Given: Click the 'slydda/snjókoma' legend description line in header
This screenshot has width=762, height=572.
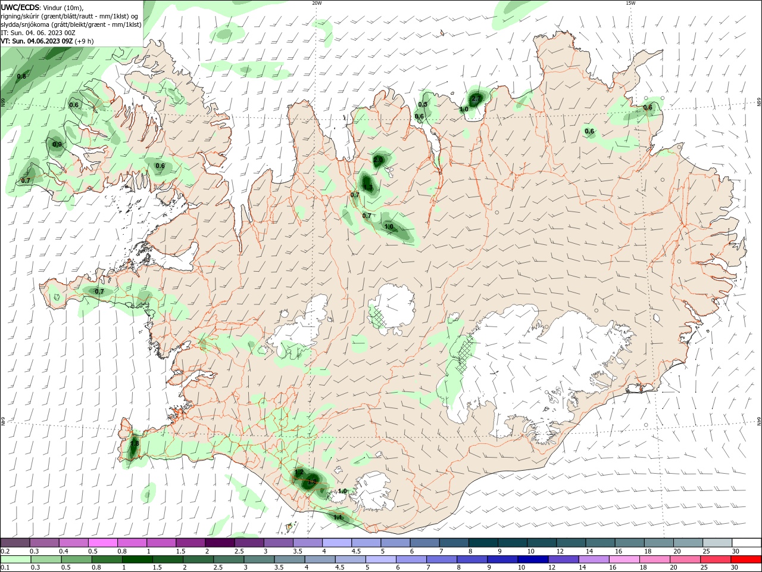Looking at the screenshot, I should click(x=71, y=24).
